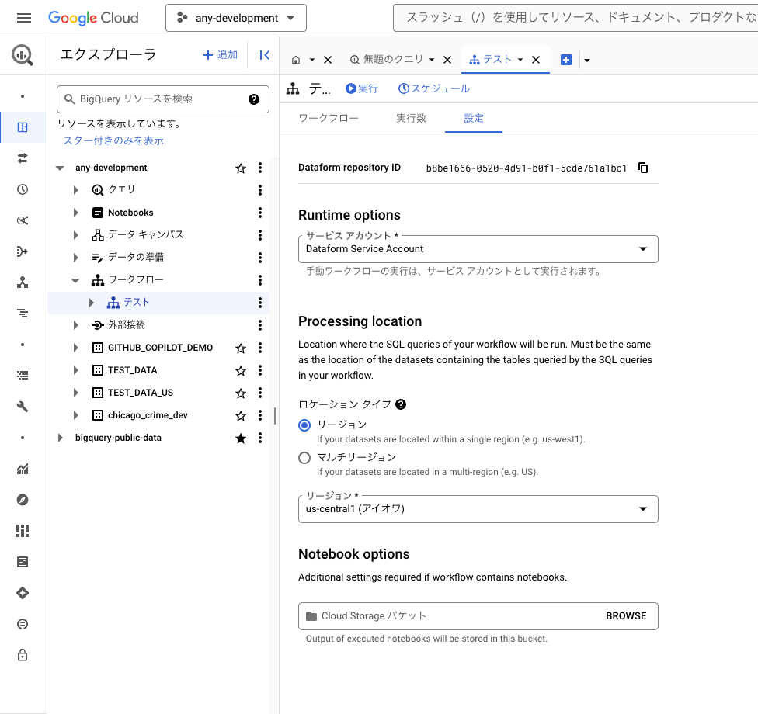Select the リージョン radio button

coord(304,425)
